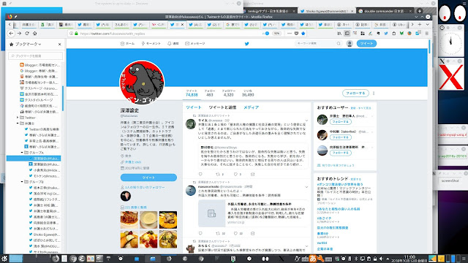468x263 pixels.
Task: Toggle Firefox sidebar with sidebars button
Action: click(347, 34)
